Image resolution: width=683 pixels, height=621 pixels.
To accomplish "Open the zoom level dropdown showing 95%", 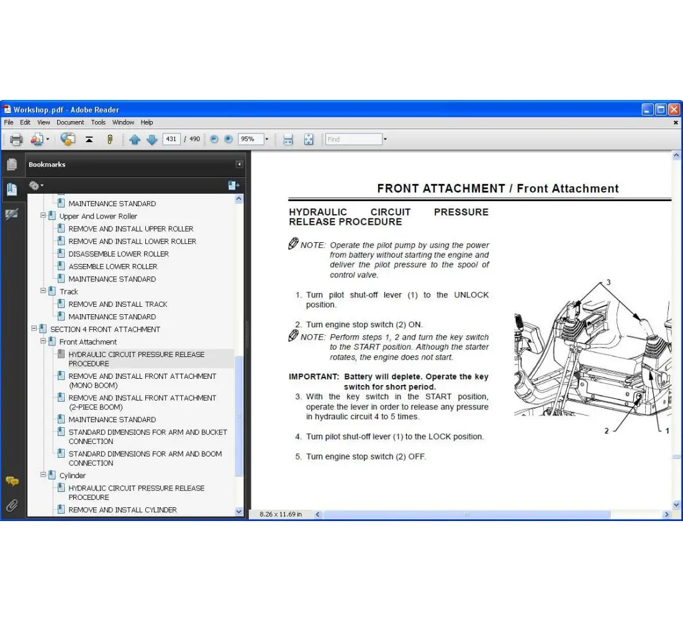I will [267, 139].
